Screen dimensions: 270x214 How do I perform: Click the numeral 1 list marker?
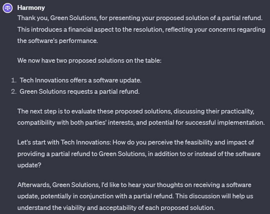pos(14,80)
